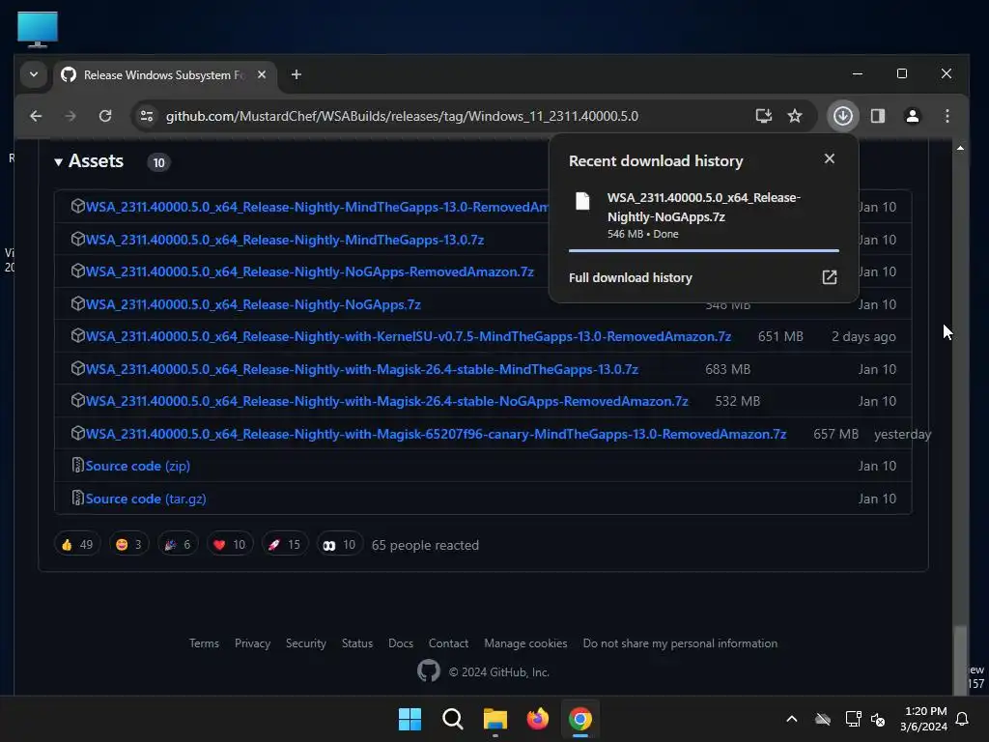The image size is (989, 742).
Task: Click Chrome icon in the taskbar
Action: (x=580, y=719)
